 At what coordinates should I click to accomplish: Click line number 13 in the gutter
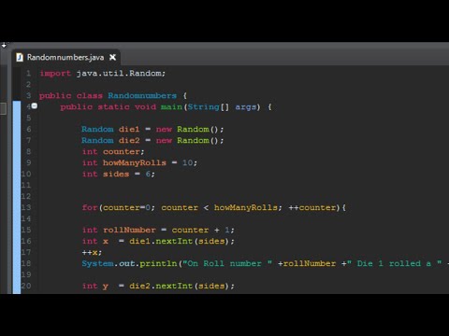(x=26, y=207)
